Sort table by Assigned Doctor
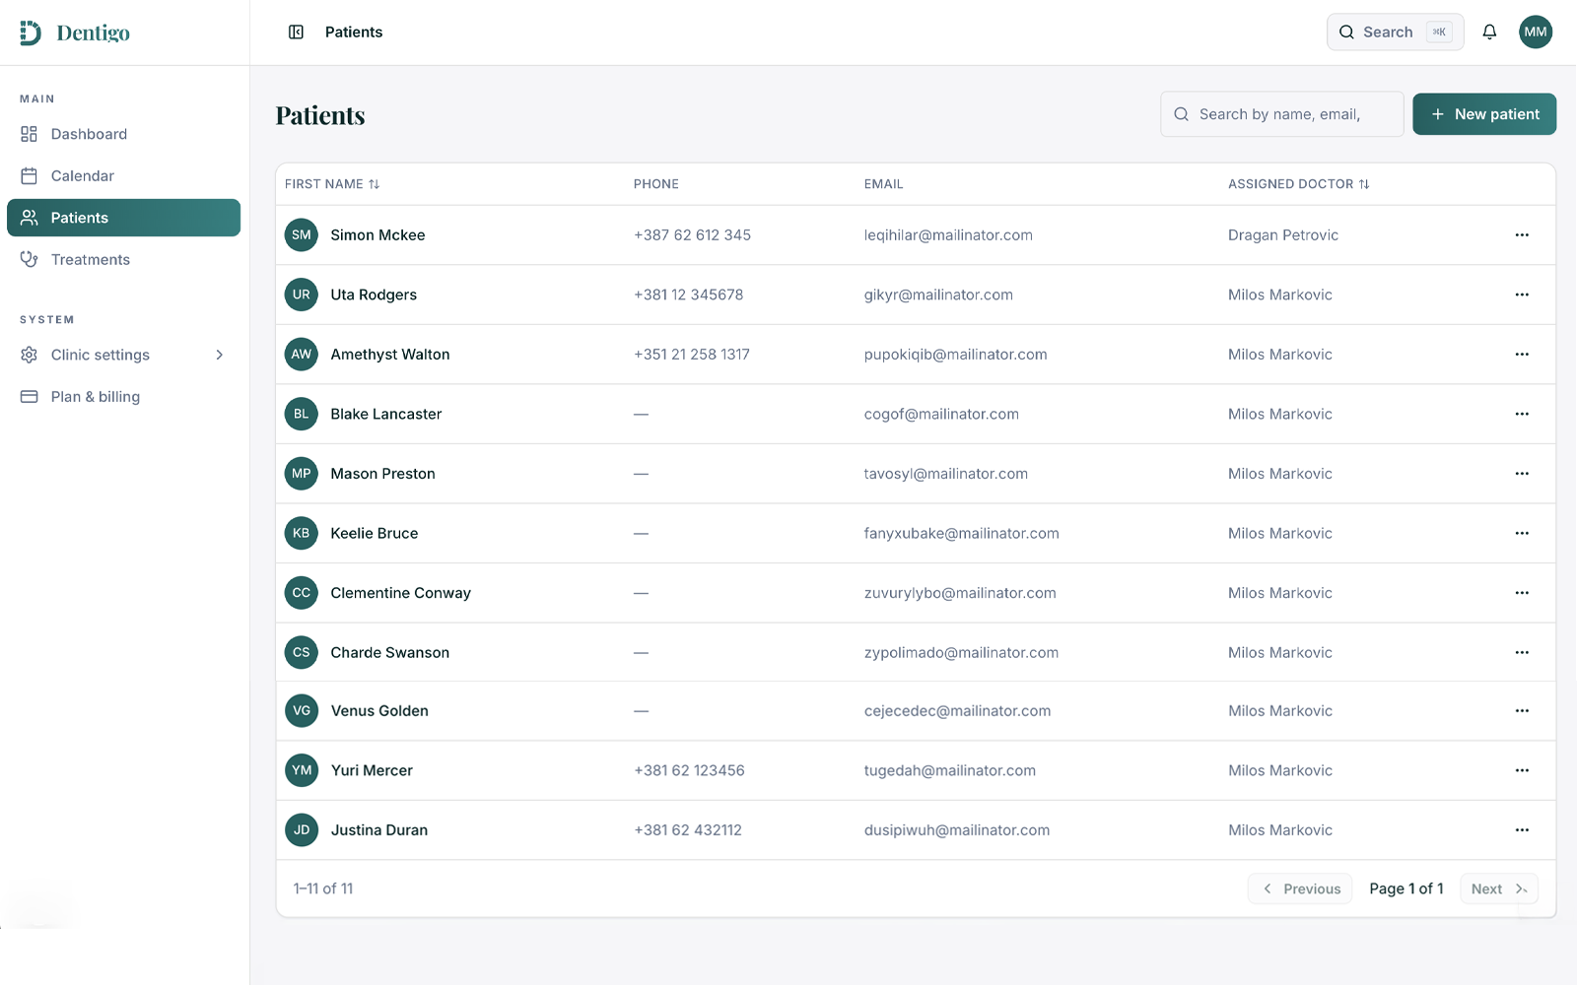Viewport: 1577px width, 985px height. click(1299, 184)
